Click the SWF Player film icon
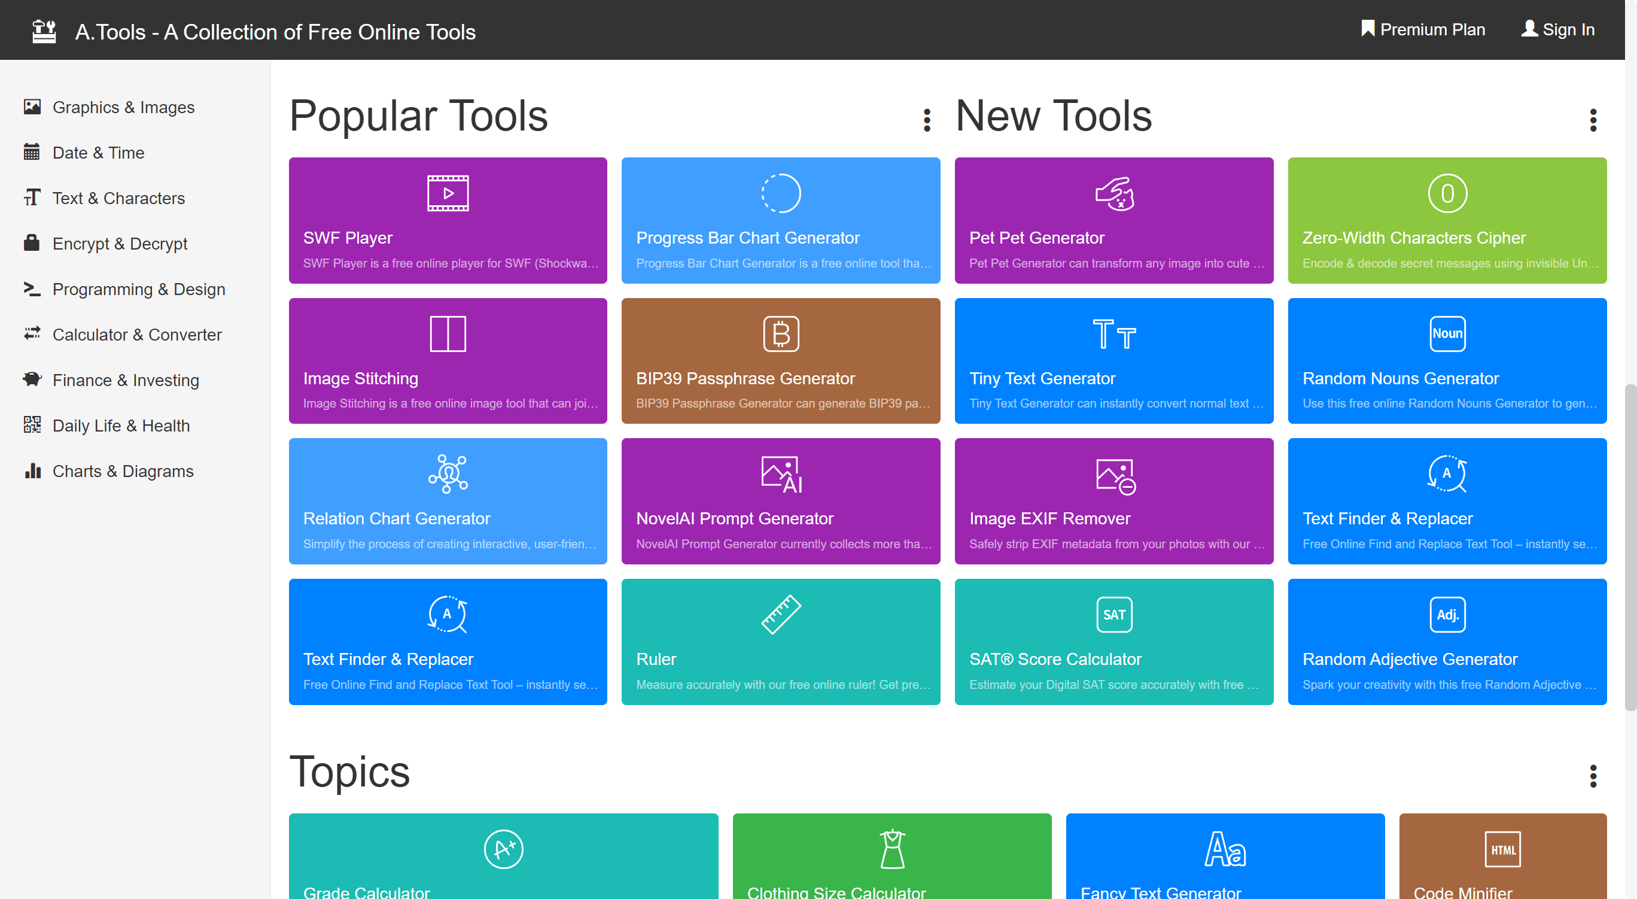Screen dimensions: 1637x899 click(x=448, y=193)
